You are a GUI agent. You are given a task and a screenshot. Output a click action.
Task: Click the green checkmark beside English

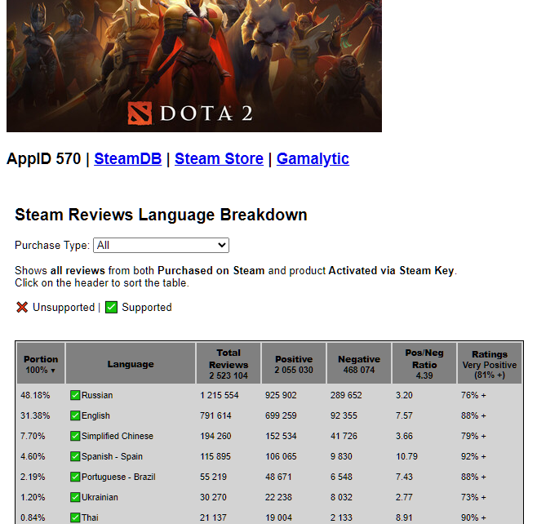tap(75, 415)
